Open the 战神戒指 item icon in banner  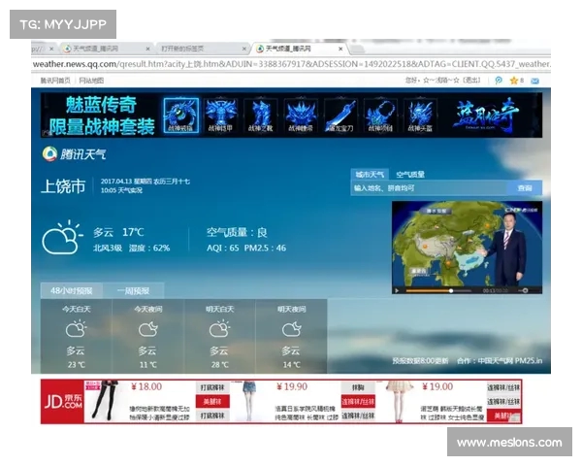pyautogui.click(x=181, y=116)
